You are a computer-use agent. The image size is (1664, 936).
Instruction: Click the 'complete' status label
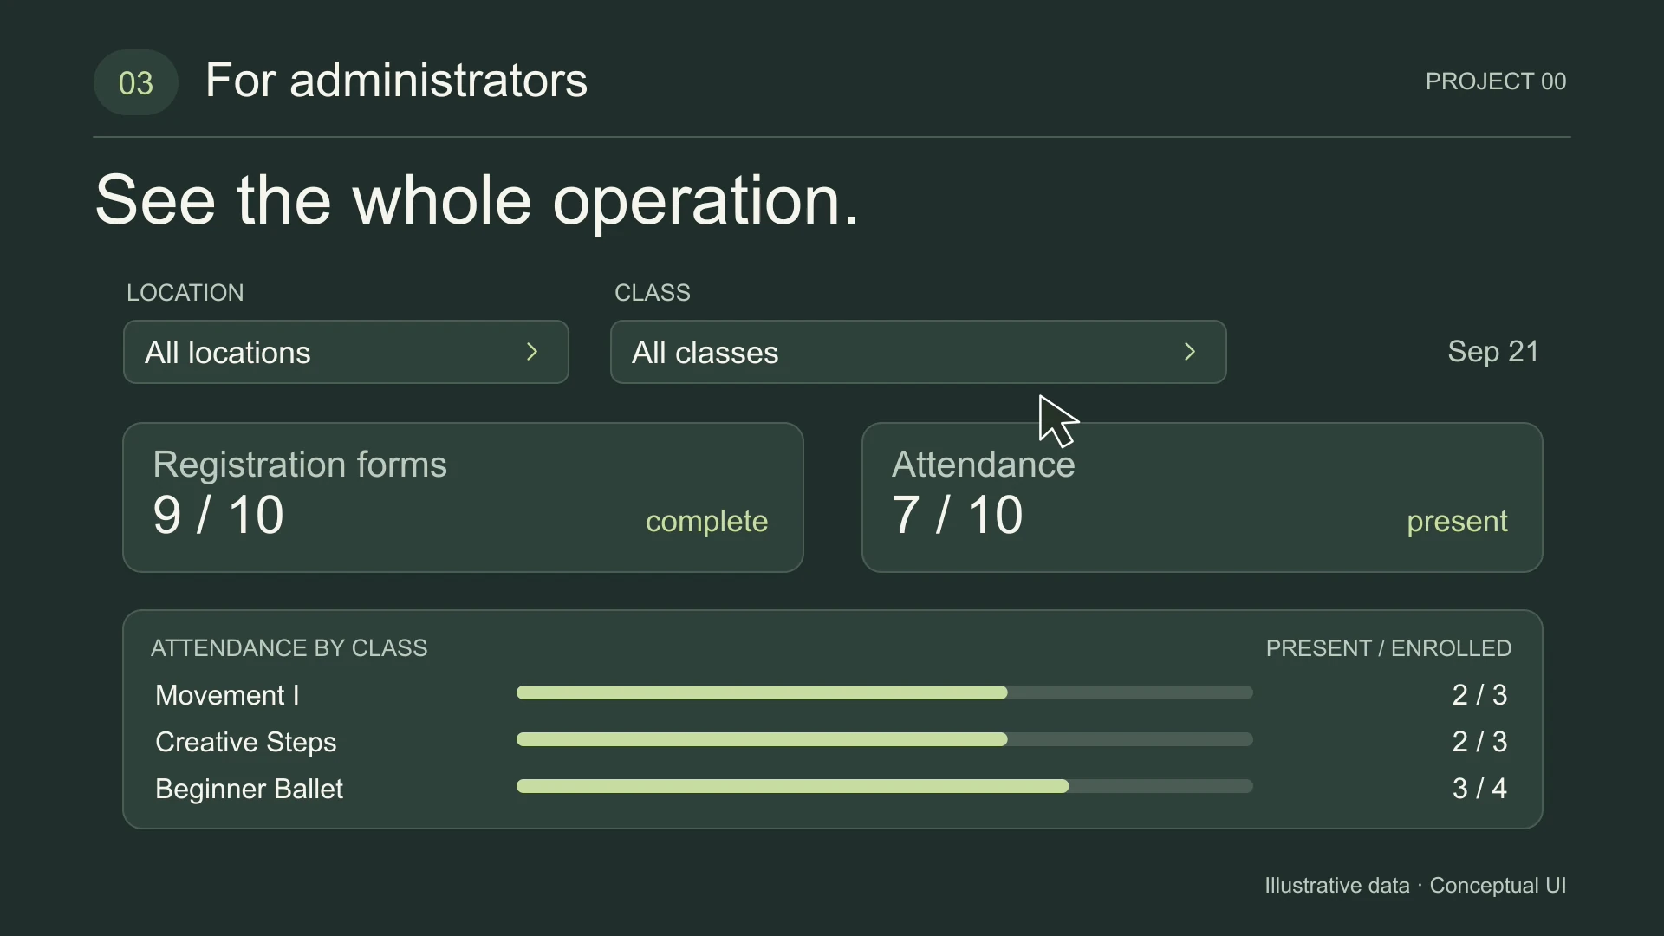point(706,522)
